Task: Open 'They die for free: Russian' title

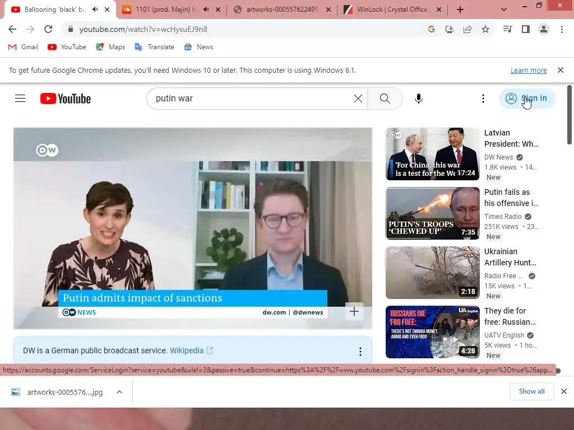Action: pos(510,316)
